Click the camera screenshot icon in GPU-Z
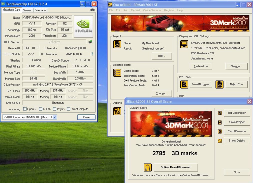Viewport: 253px width, 183px height. [x=92, y=10]
